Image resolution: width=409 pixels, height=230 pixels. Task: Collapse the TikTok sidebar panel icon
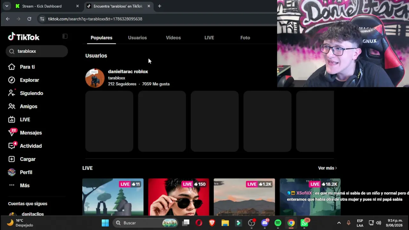click(65, 36)
